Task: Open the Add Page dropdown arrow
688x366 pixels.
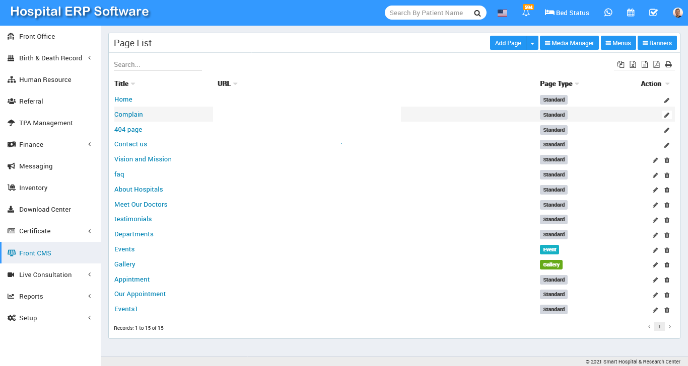Action: click(x=532, y=43)
